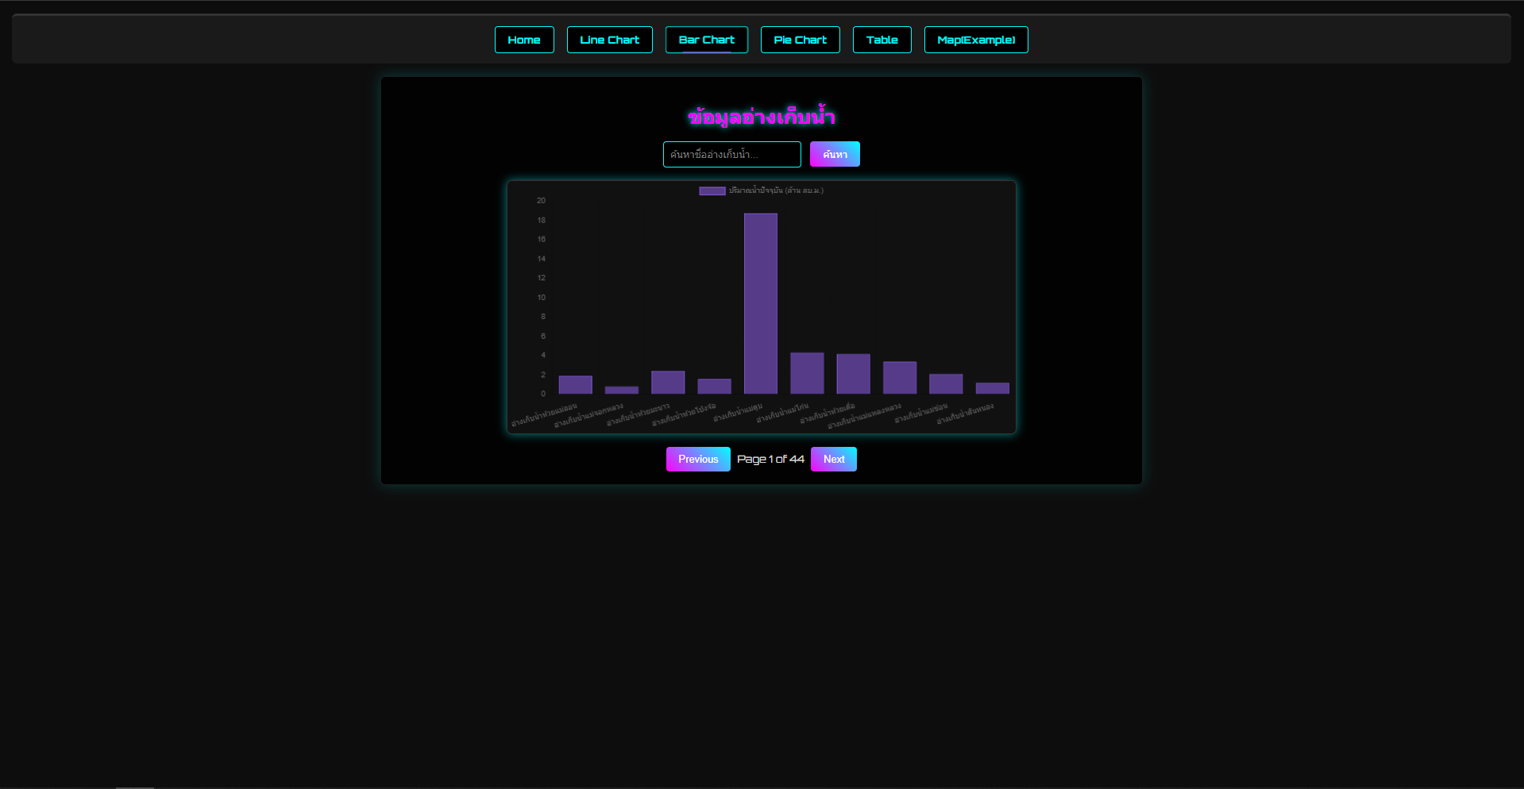This screenshot has width=1524, height=789.
Task: Pick the bar for อ่างเก็บน้ำห้วยมะนาว
Action: 668,383
